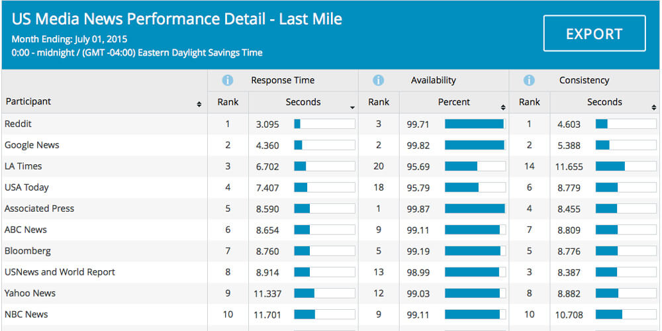Click the 98.99 availability percent
Screen dimensions: 662x331
pyautogui.click(x=418, y=273)
